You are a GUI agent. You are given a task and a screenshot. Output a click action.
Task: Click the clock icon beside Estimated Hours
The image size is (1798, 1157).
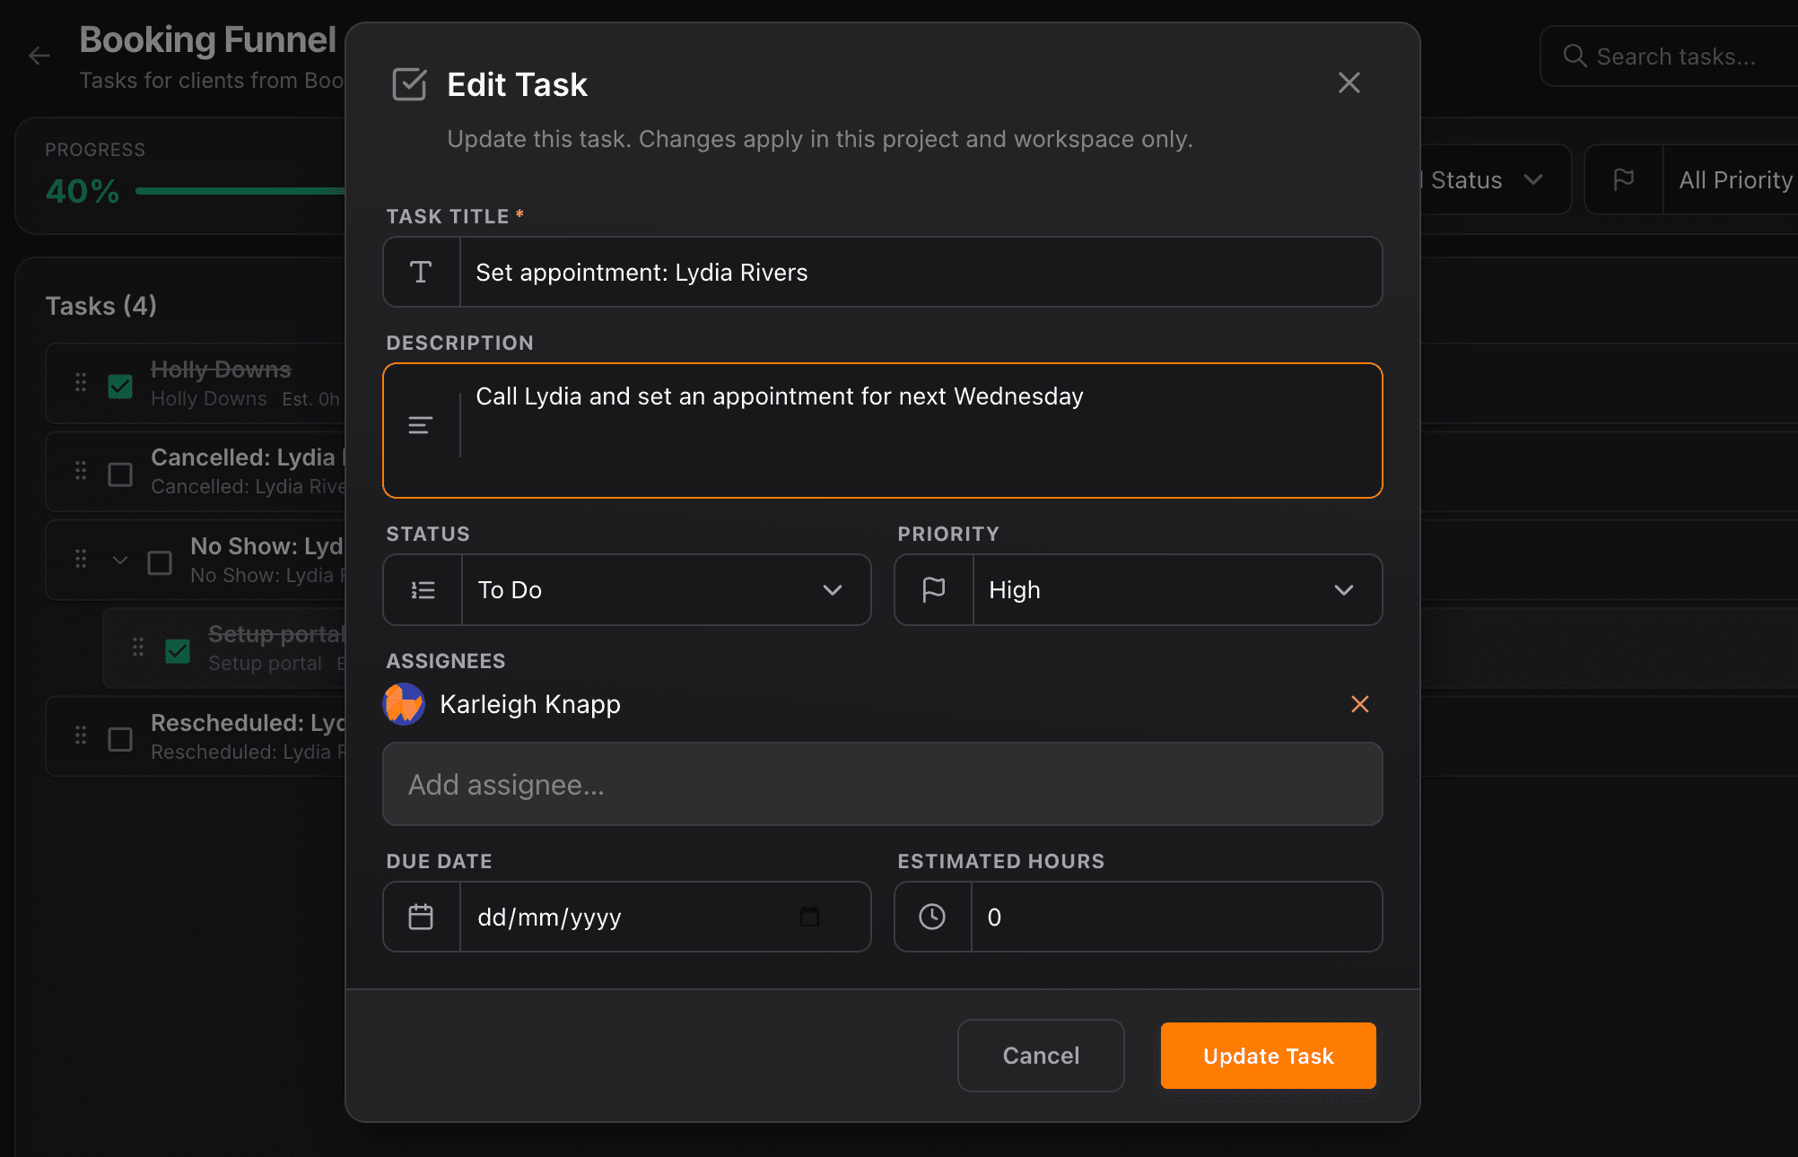tap(932, 917)
